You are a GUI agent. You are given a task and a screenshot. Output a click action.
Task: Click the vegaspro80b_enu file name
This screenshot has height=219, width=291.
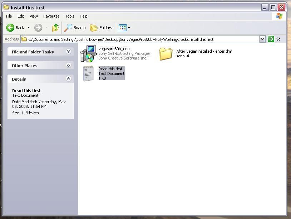click(114, 49)
